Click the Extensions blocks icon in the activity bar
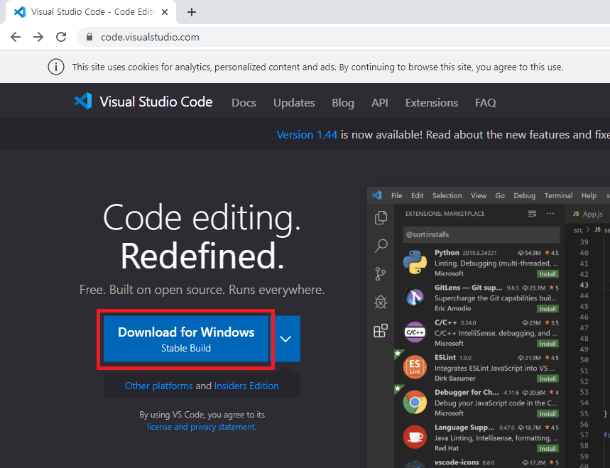The height and width of the screenshot is (468, 610). pos(381,330)
